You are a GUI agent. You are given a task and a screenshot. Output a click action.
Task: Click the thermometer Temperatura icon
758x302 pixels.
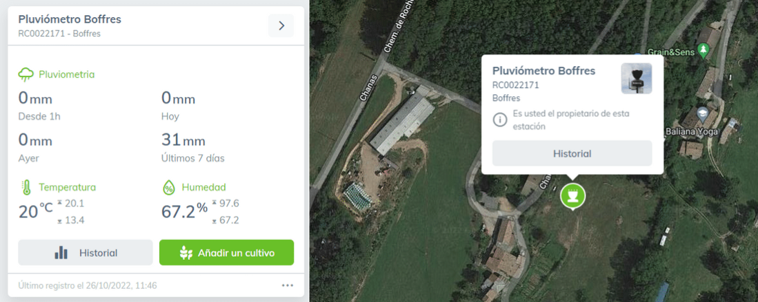point(26,187)
